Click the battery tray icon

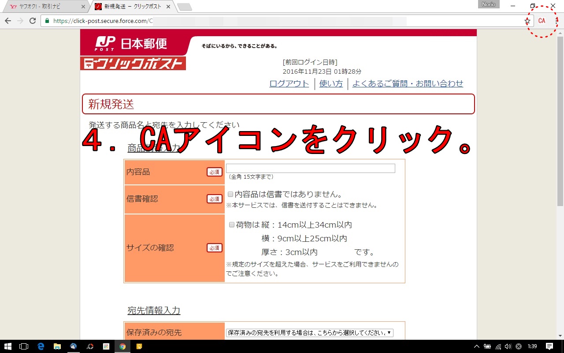487,346
